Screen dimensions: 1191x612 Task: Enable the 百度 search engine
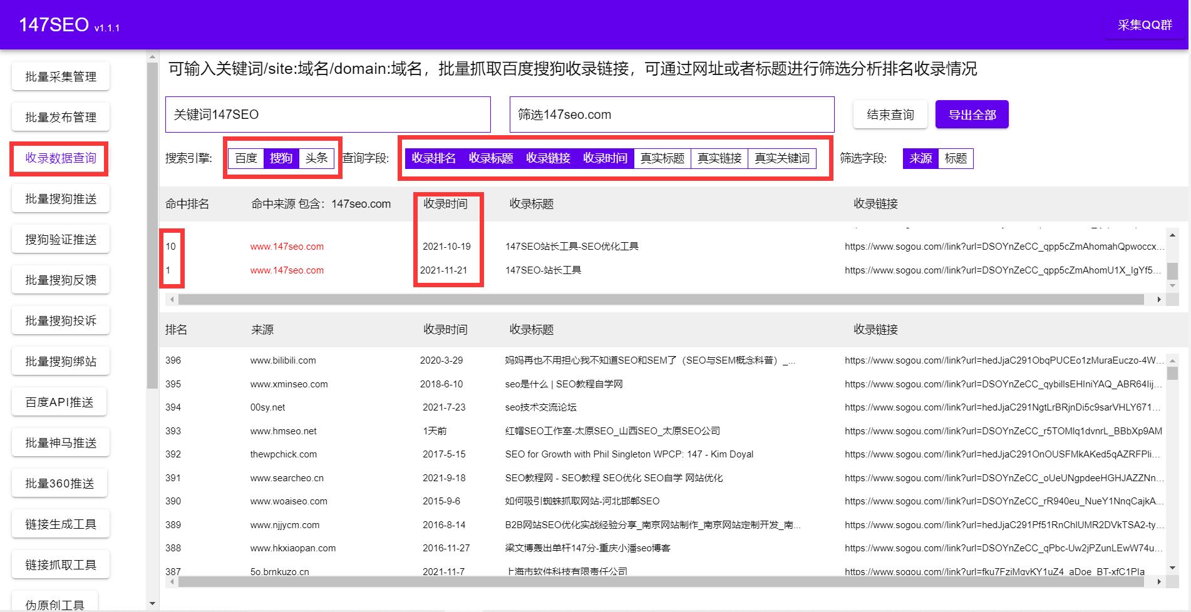click(245, 158)
